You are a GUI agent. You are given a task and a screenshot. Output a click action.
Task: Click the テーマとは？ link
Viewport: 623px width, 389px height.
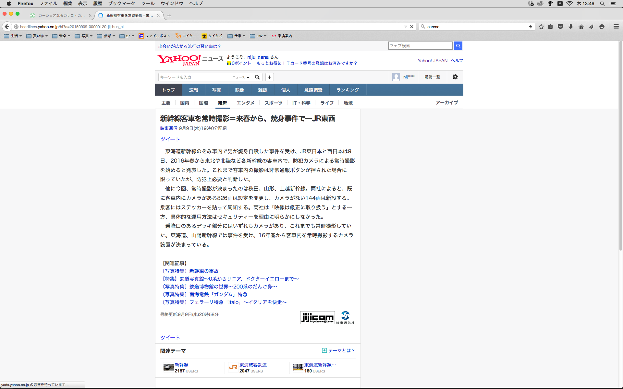341,350
